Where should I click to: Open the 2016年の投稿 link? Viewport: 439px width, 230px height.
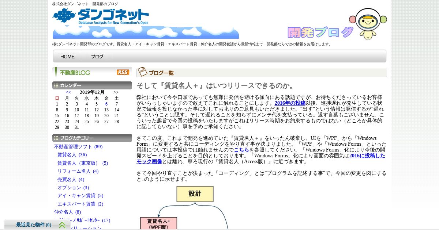[290, 103]
